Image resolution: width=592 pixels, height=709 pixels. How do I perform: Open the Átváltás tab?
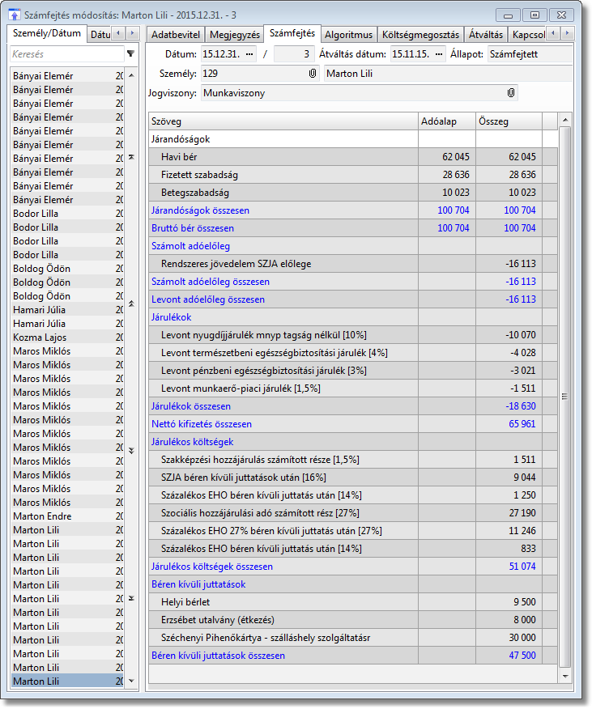click(x=486, y=35)
